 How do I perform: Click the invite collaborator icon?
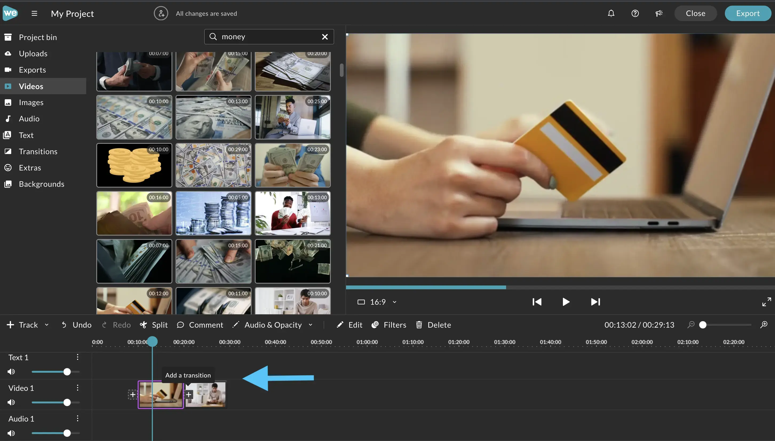click(161, 13)
